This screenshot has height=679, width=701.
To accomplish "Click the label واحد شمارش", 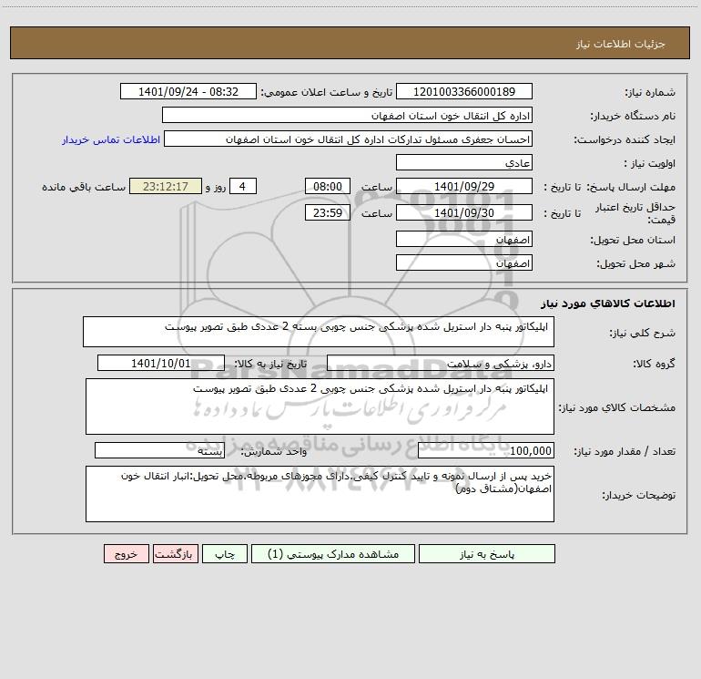I will pyautogui.click(x=274, y=452).
